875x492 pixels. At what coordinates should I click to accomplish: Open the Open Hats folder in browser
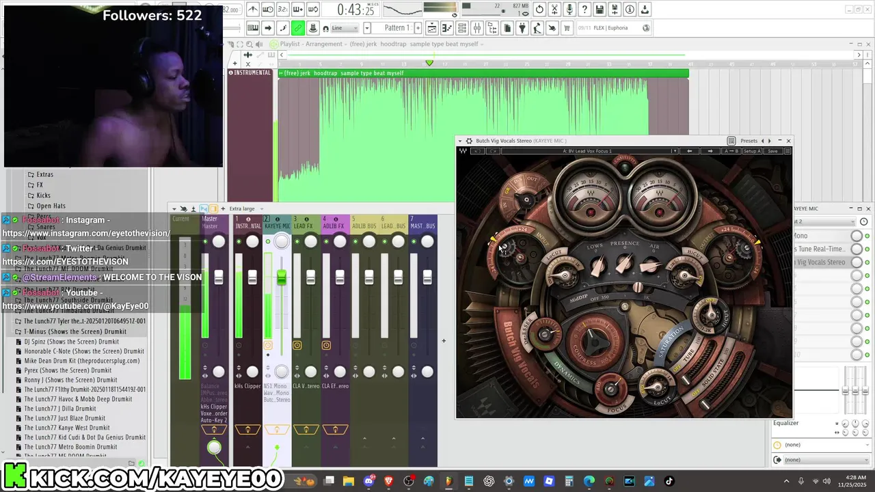click(x=51, y=206)
